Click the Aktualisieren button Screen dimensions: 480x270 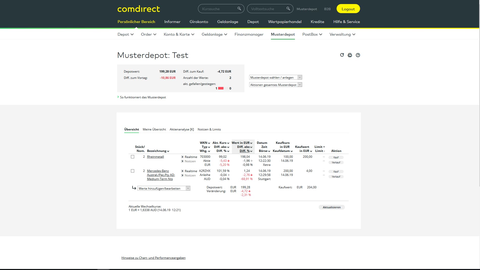[x=332, y=207]
